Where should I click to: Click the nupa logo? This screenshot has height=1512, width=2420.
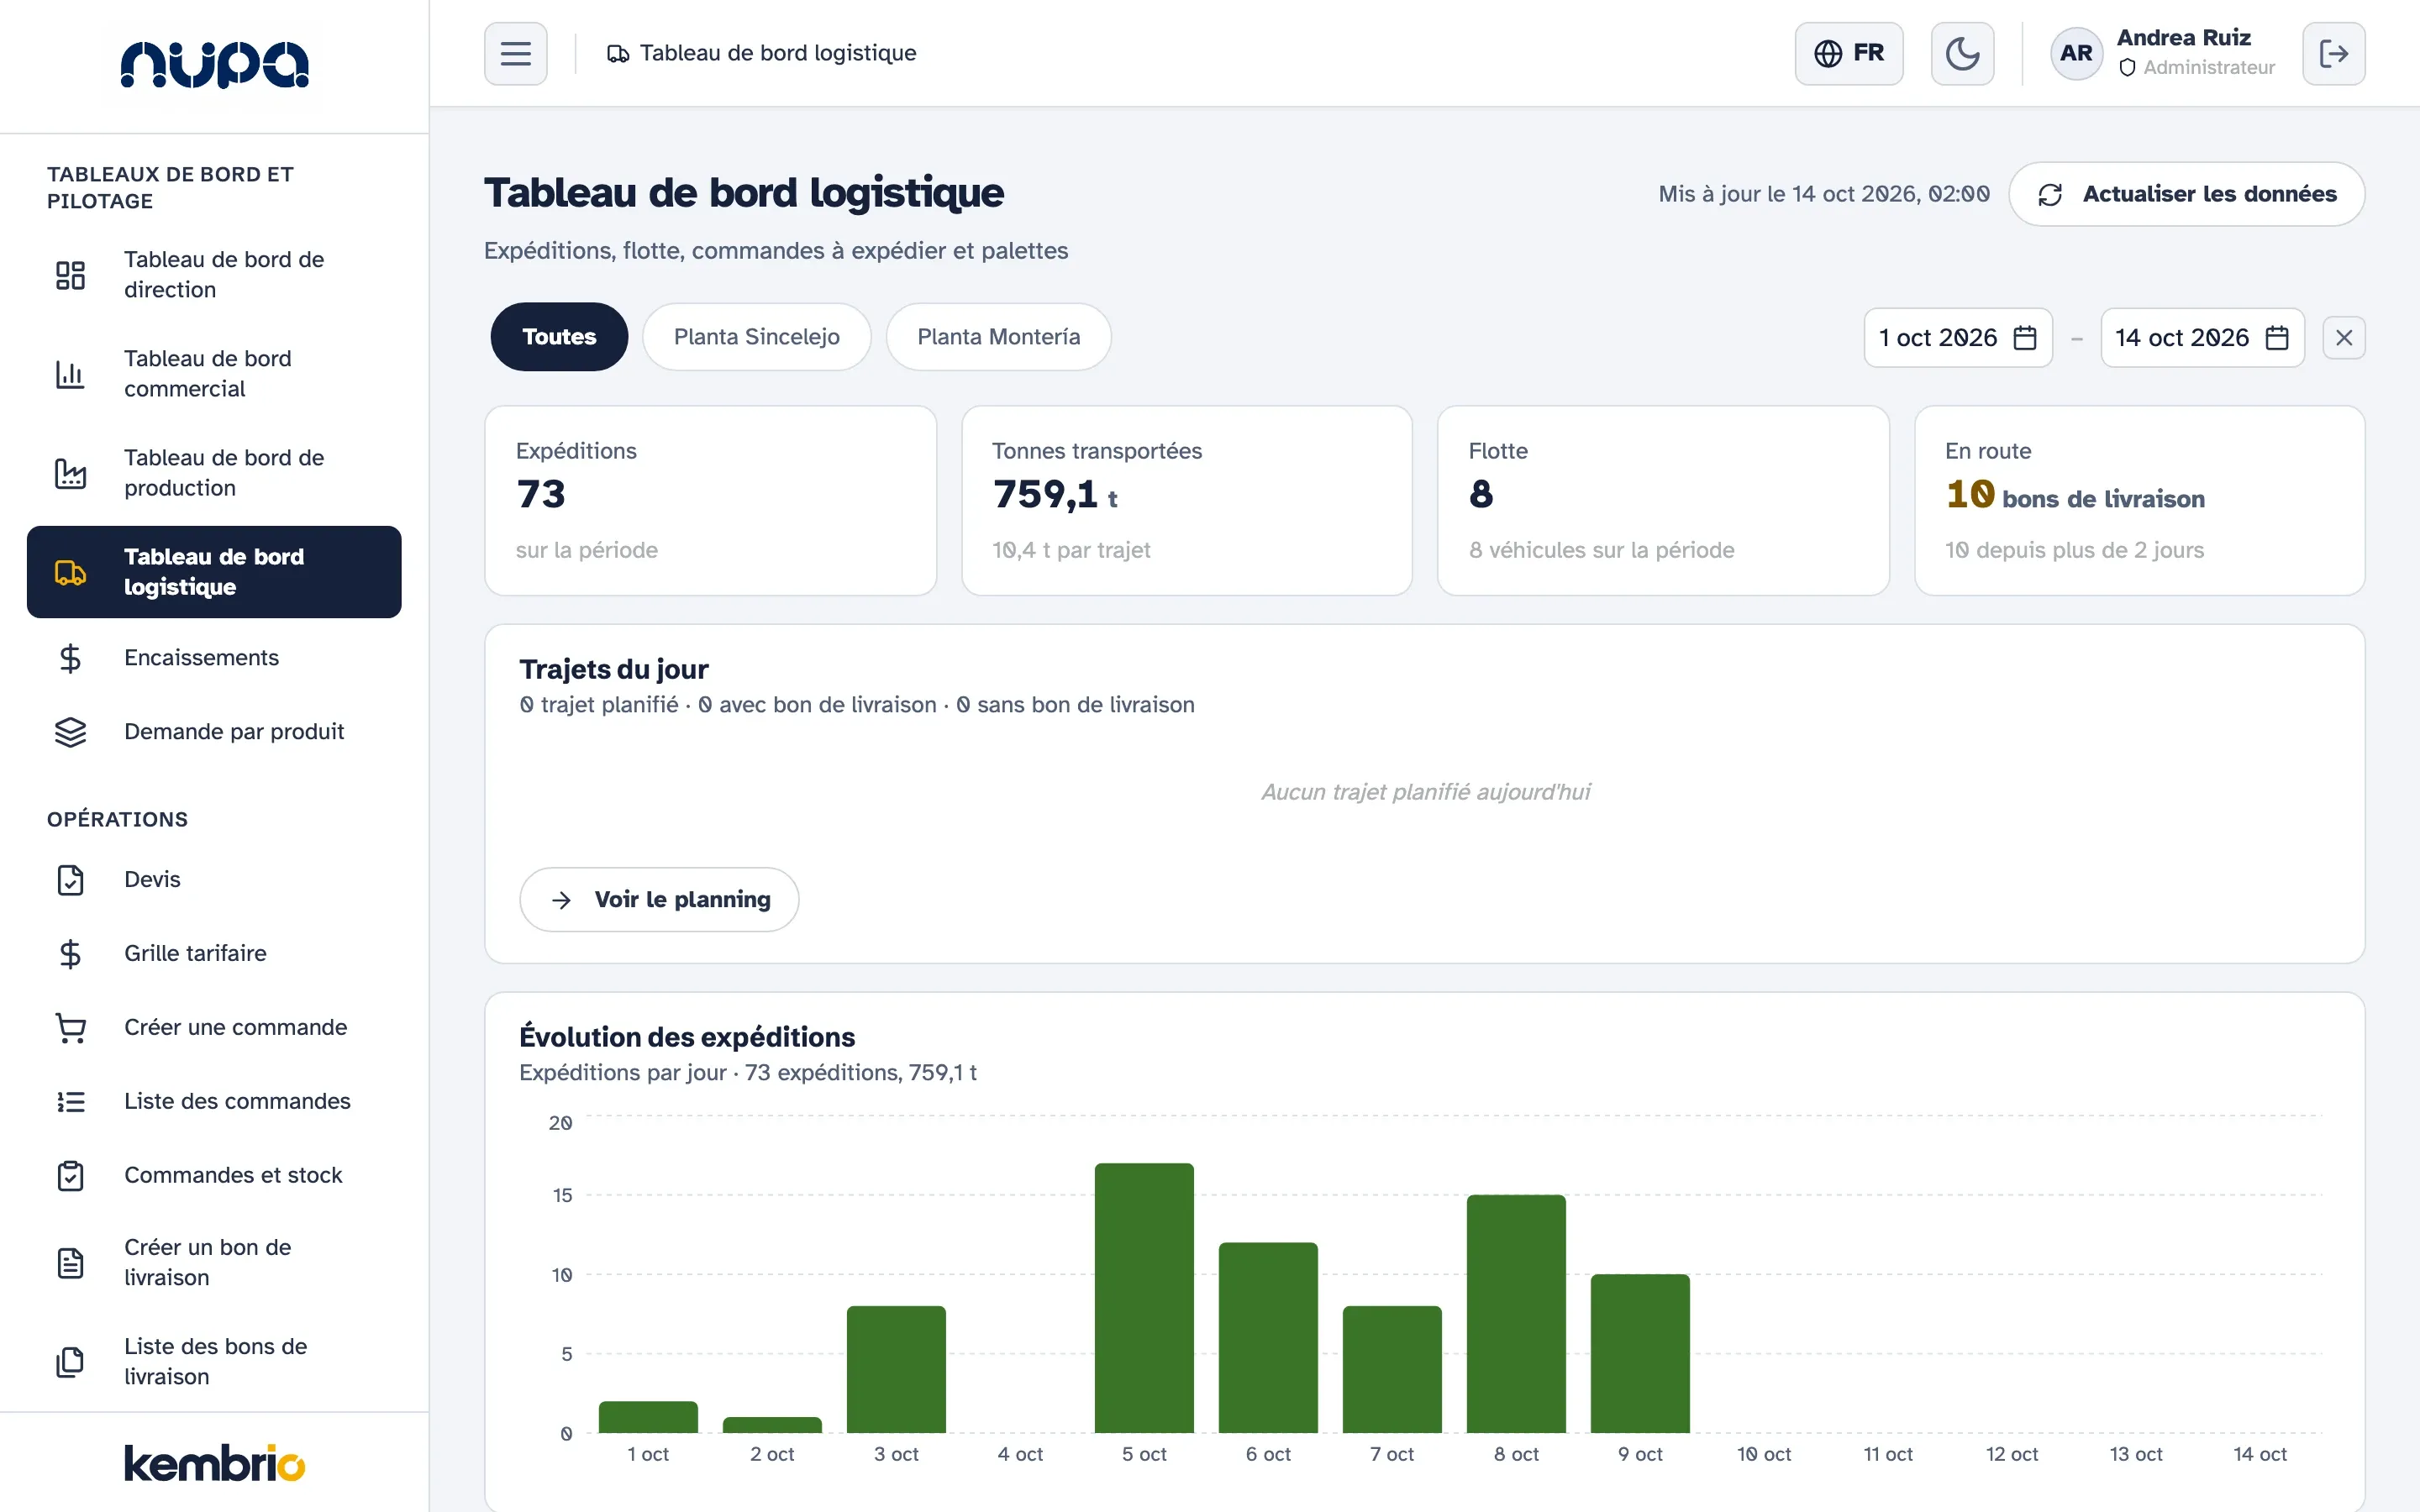tap(214, 65)
